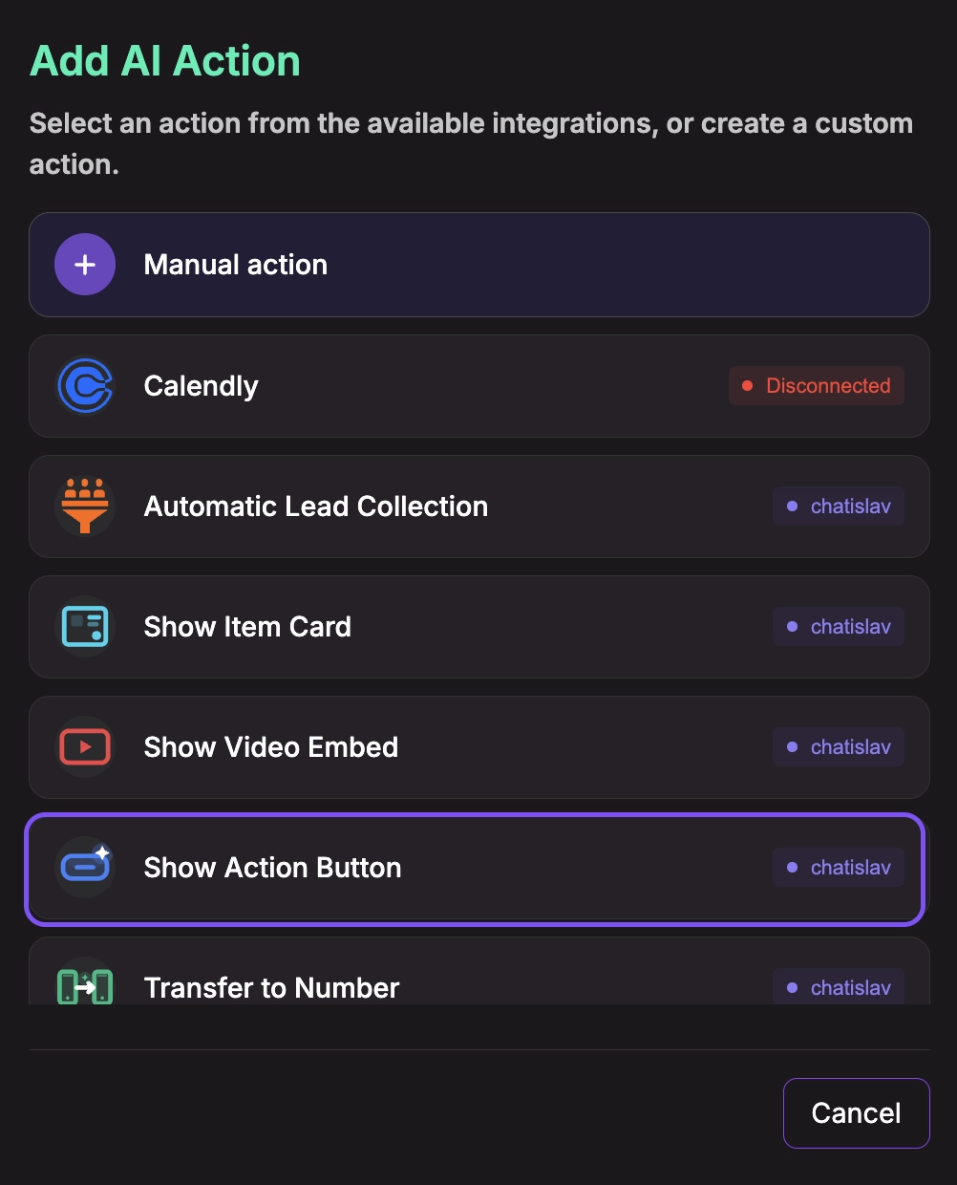
Task: Click the chatislav badge on Show Action Button
Action: tap(838, 867)
